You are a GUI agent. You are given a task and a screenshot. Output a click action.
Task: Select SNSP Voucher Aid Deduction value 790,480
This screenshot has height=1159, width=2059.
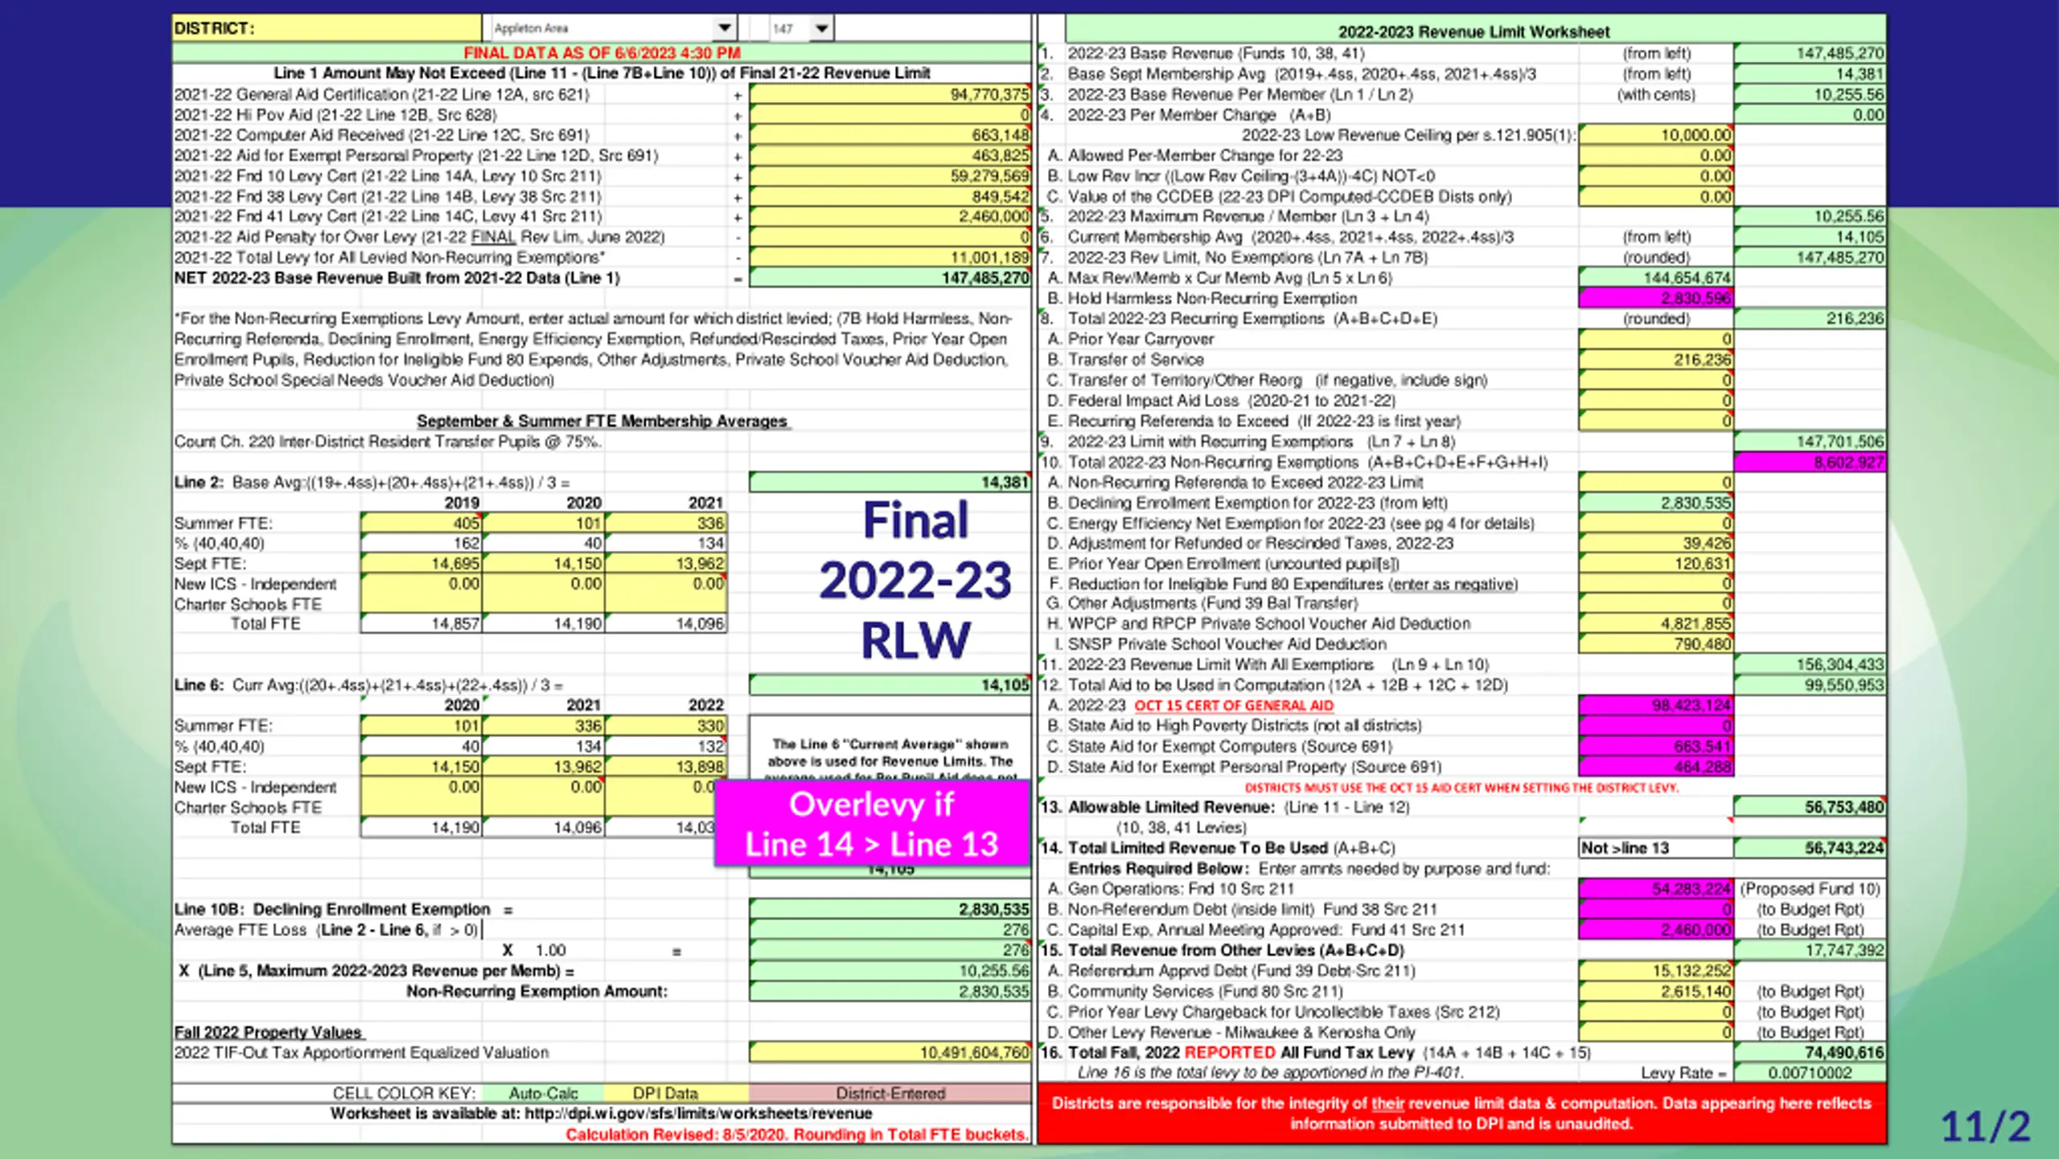point(1656,645)
